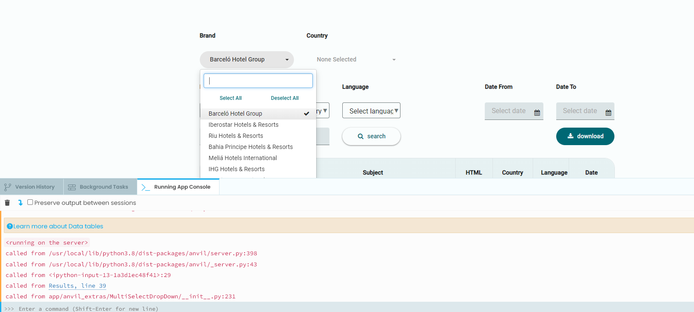694x312 pixels.
Task: Click the Running App Console prompt icon
Action: pyautogui.click(x=145, y=187)
